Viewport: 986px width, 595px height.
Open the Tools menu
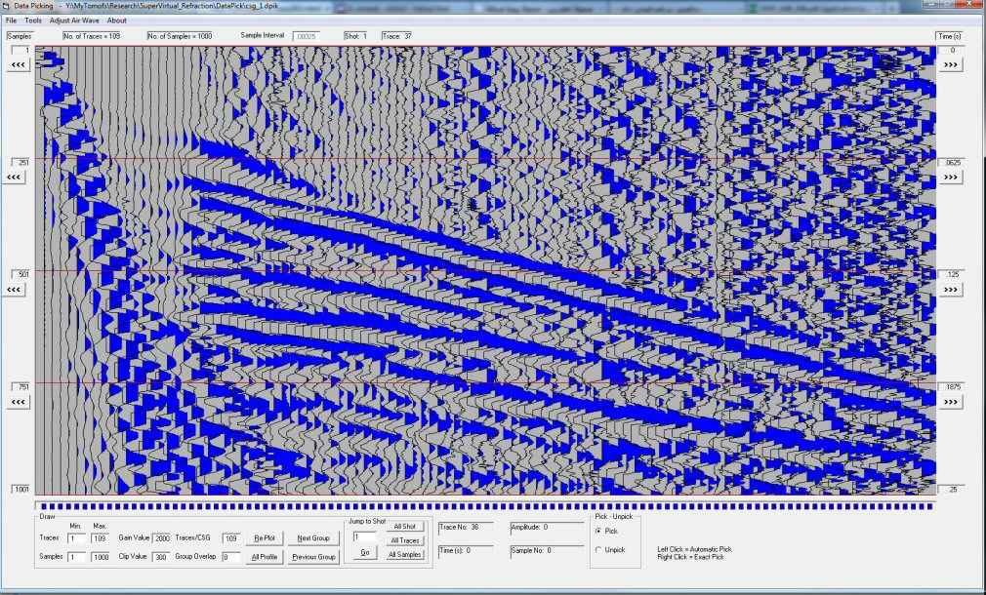coord(33,20)
